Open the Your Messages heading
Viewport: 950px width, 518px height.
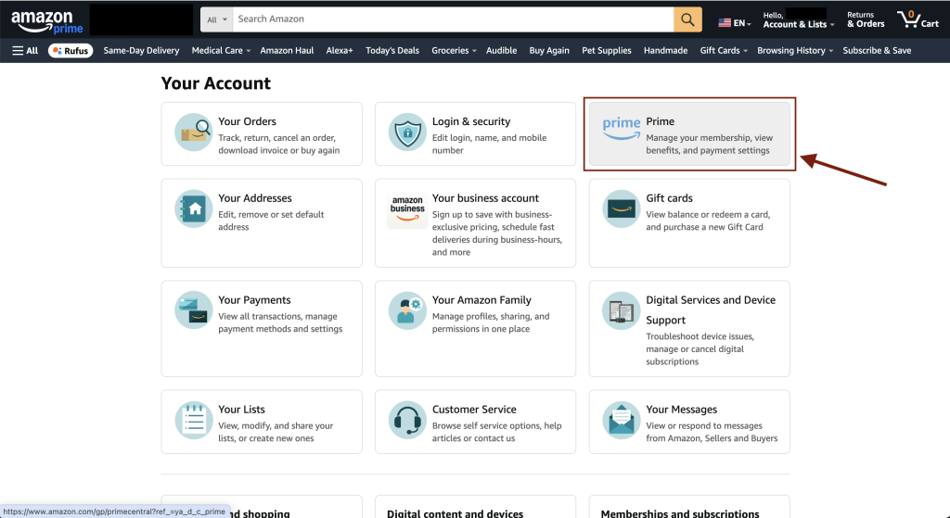682,410
